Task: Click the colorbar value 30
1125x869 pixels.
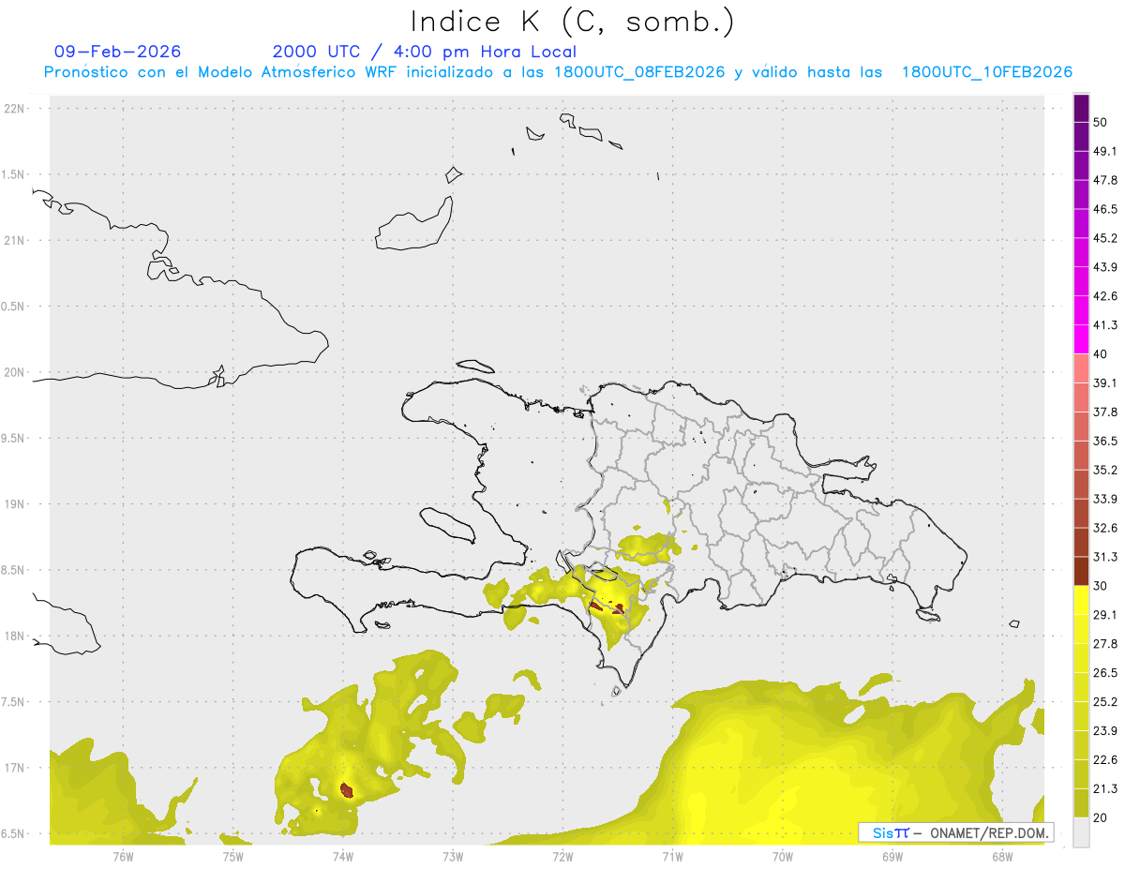Action: click(x=1101, y=586)
